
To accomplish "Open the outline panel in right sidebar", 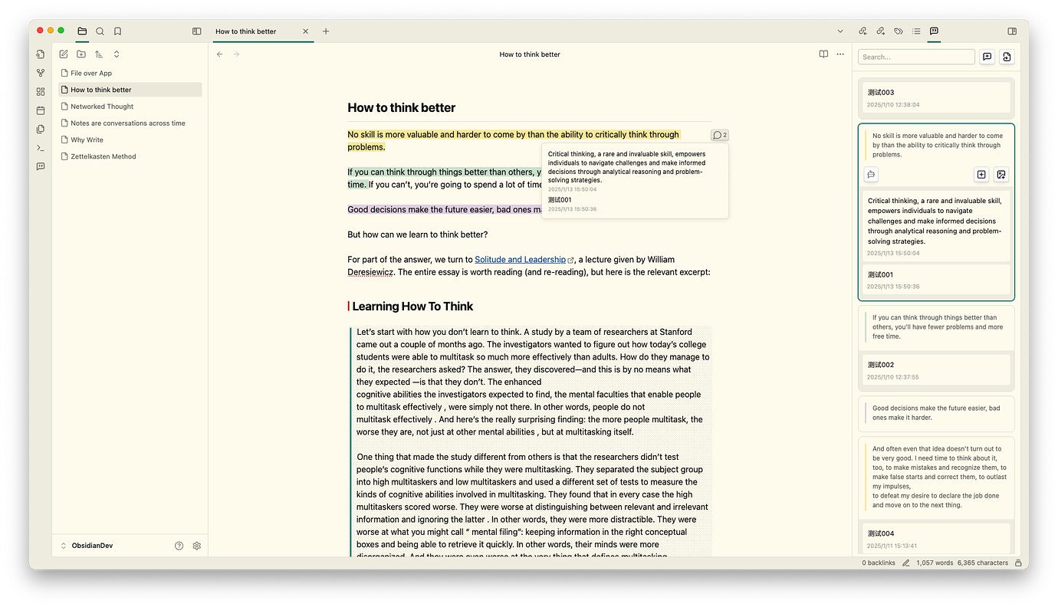I will click(916, 31).
